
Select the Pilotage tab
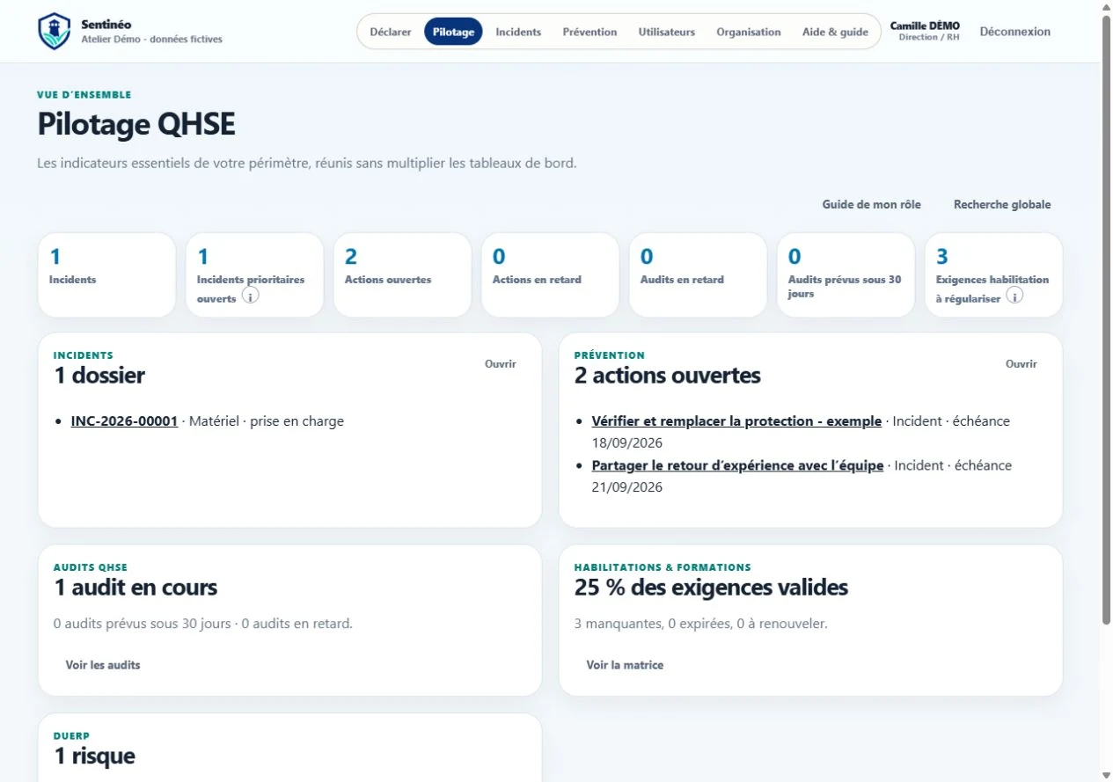click(453, 32)
